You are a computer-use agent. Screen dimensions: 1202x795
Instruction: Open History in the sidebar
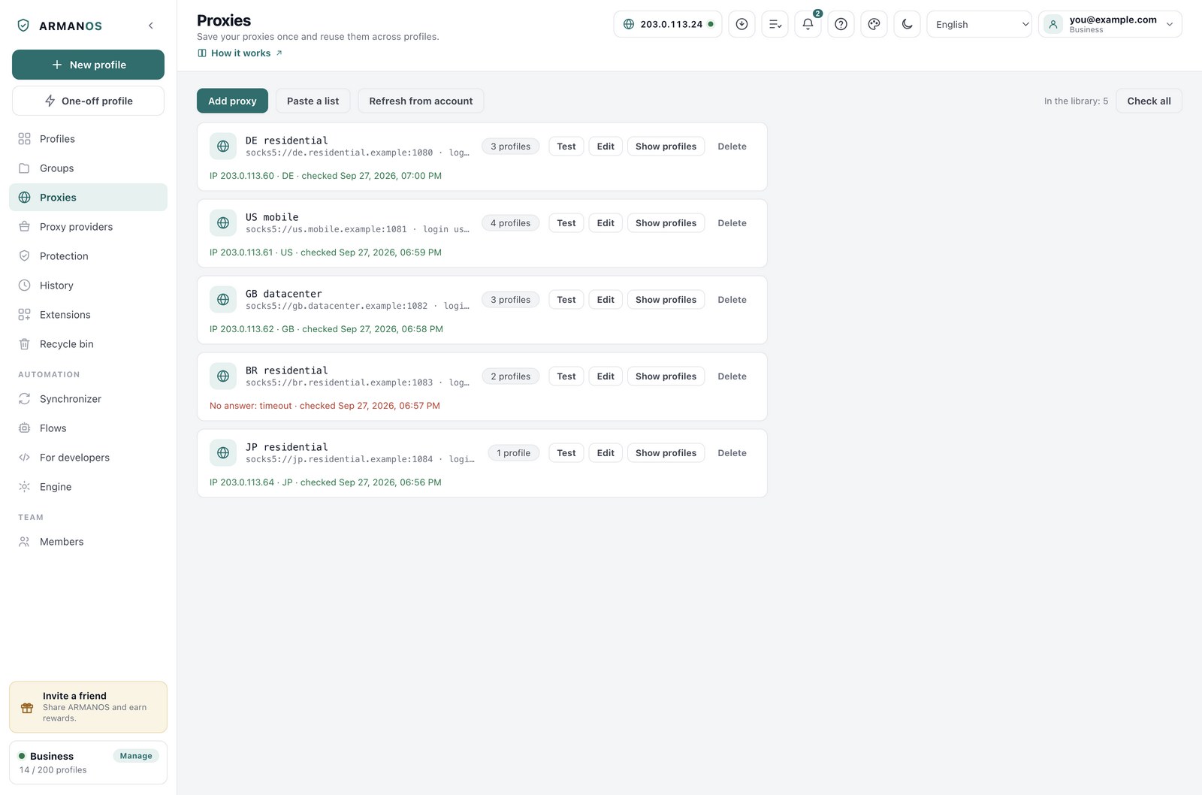coord(88,286)
